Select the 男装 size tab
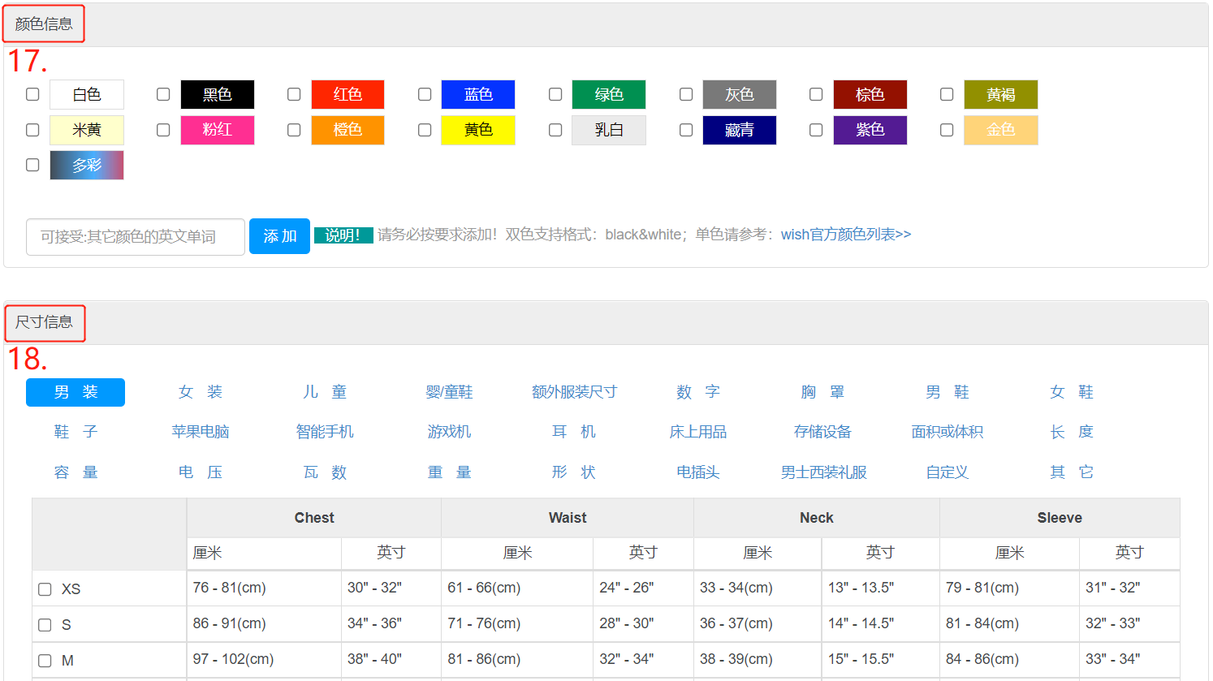This screenshot has height=681, width=1213. tap(76, 392)
